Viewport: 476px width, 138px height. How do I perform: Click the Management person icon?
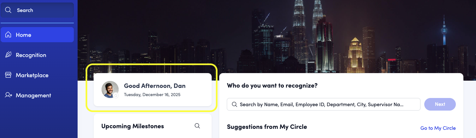click(8, 95)
